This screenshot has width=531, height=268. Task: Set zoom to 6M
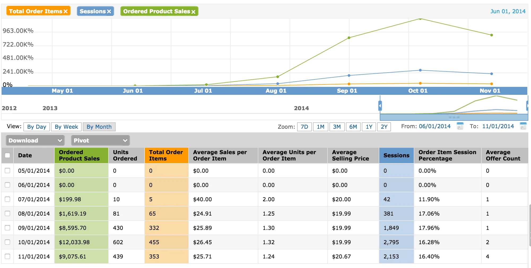click(353, 127)
